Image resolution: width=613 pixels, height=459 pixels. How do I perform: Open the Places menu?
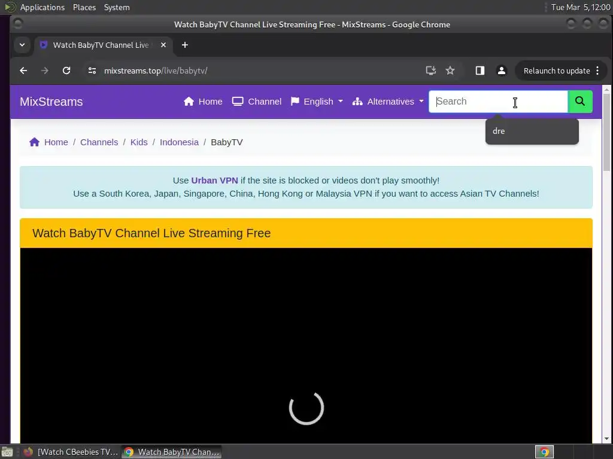click(x=84, y=7)
